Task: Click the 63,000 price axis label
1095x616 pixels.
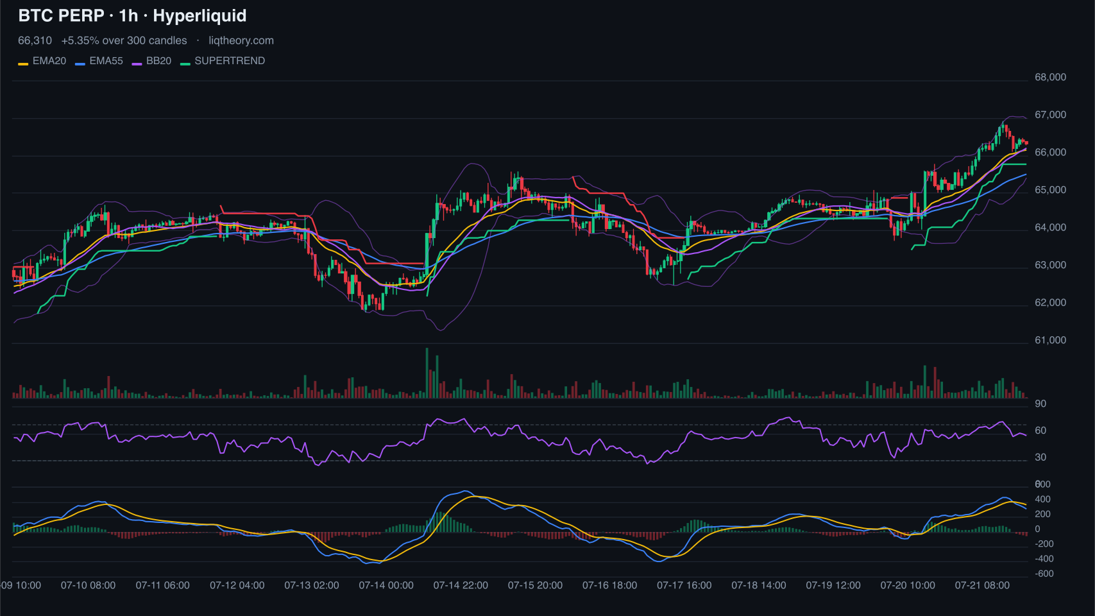Action: point(1050,265)
